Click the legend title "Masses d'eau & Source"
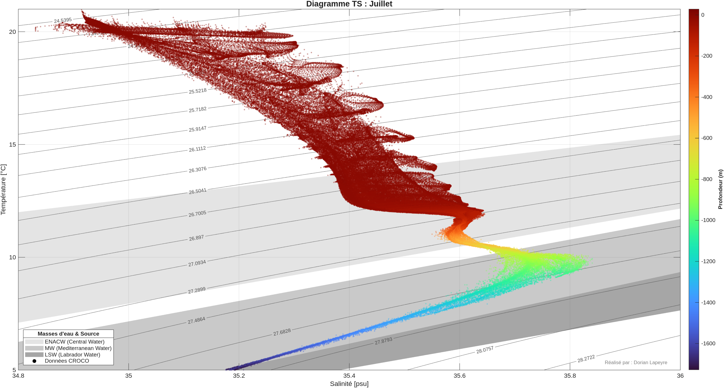This screenshot has width=724, height=388. pos(68,334)
